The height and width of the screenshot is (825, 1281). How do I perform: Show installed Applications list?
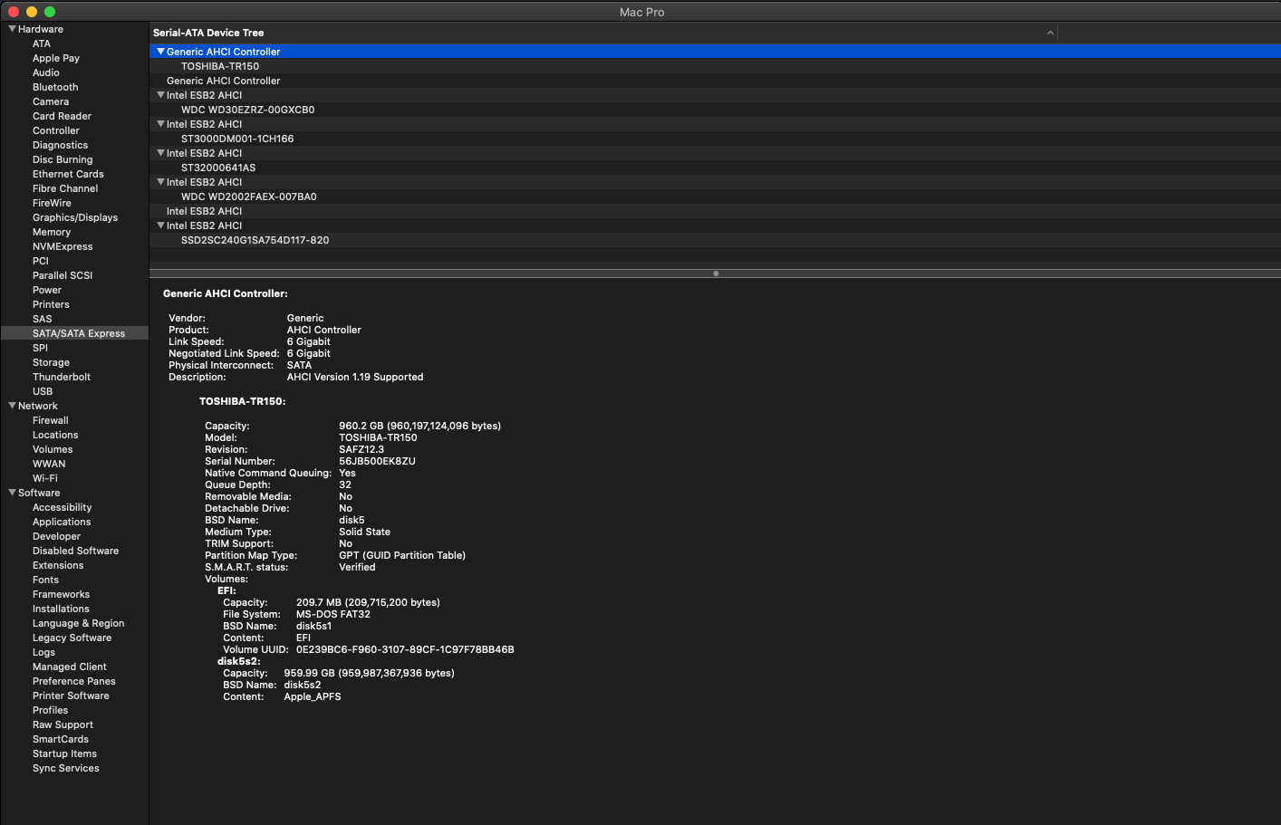tap(62, 522)
